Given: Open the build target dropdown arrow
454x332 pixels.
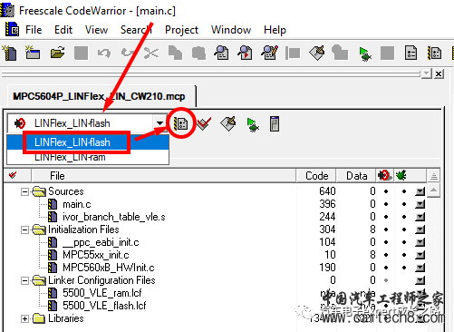Looking at the screenshot, I should click(159, 123).
